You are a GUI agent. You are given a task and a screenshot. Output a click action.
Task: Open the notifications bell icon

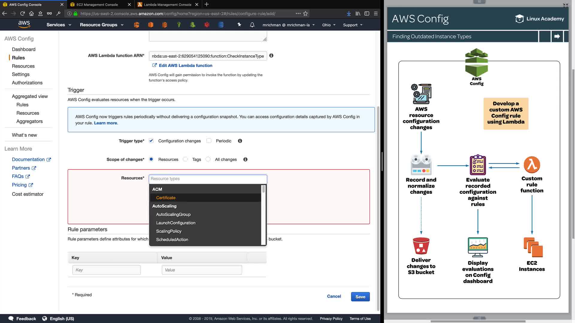click(x=252, y=25)
